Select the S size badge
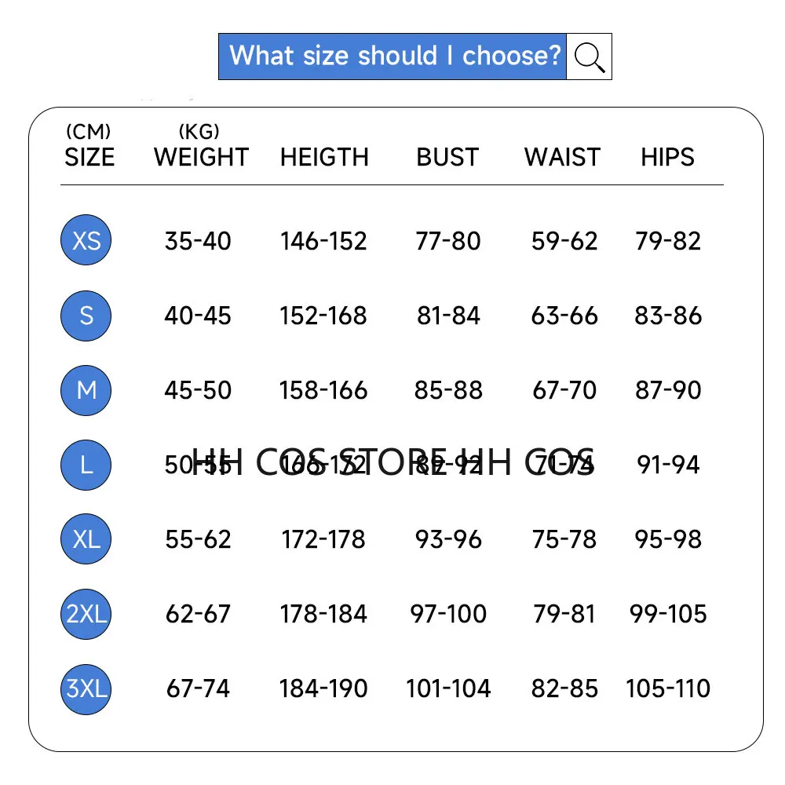 pyautogui.click(x=86, y=316)
